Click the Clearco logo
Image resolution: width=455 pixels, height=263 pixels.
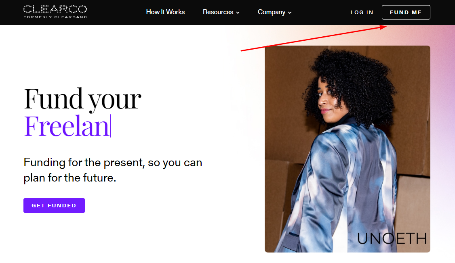pyautogui.click(x=55, y=9)
